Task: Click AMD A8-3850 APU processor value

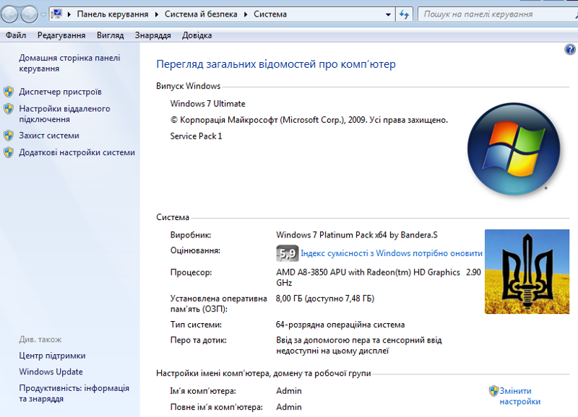Action: 378,277
